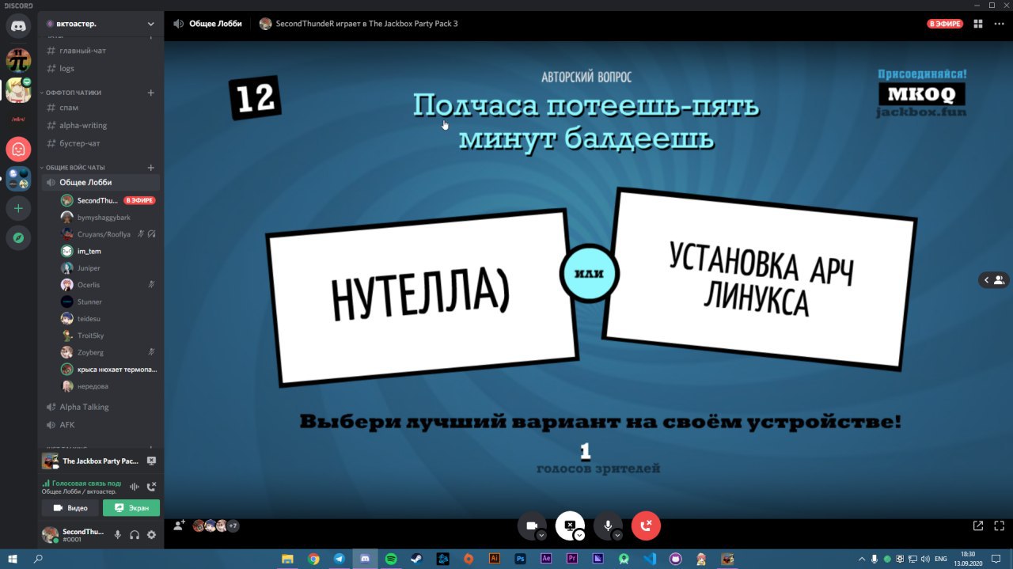
Task: Open microphone options dropdown arrow
Action: 617,536
